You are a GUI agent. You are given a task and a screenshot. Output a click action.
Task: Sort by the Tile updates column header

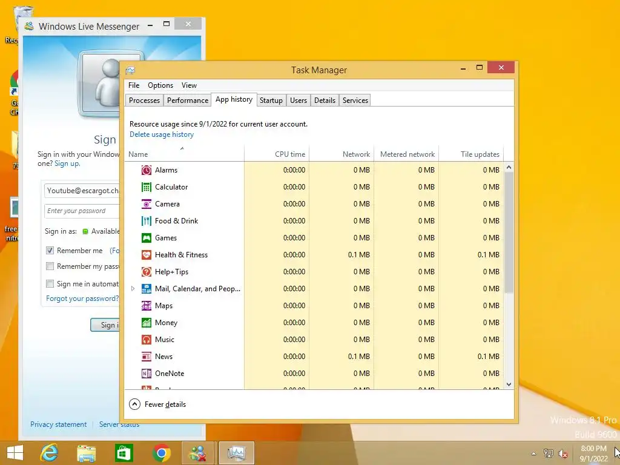[471, 154]
